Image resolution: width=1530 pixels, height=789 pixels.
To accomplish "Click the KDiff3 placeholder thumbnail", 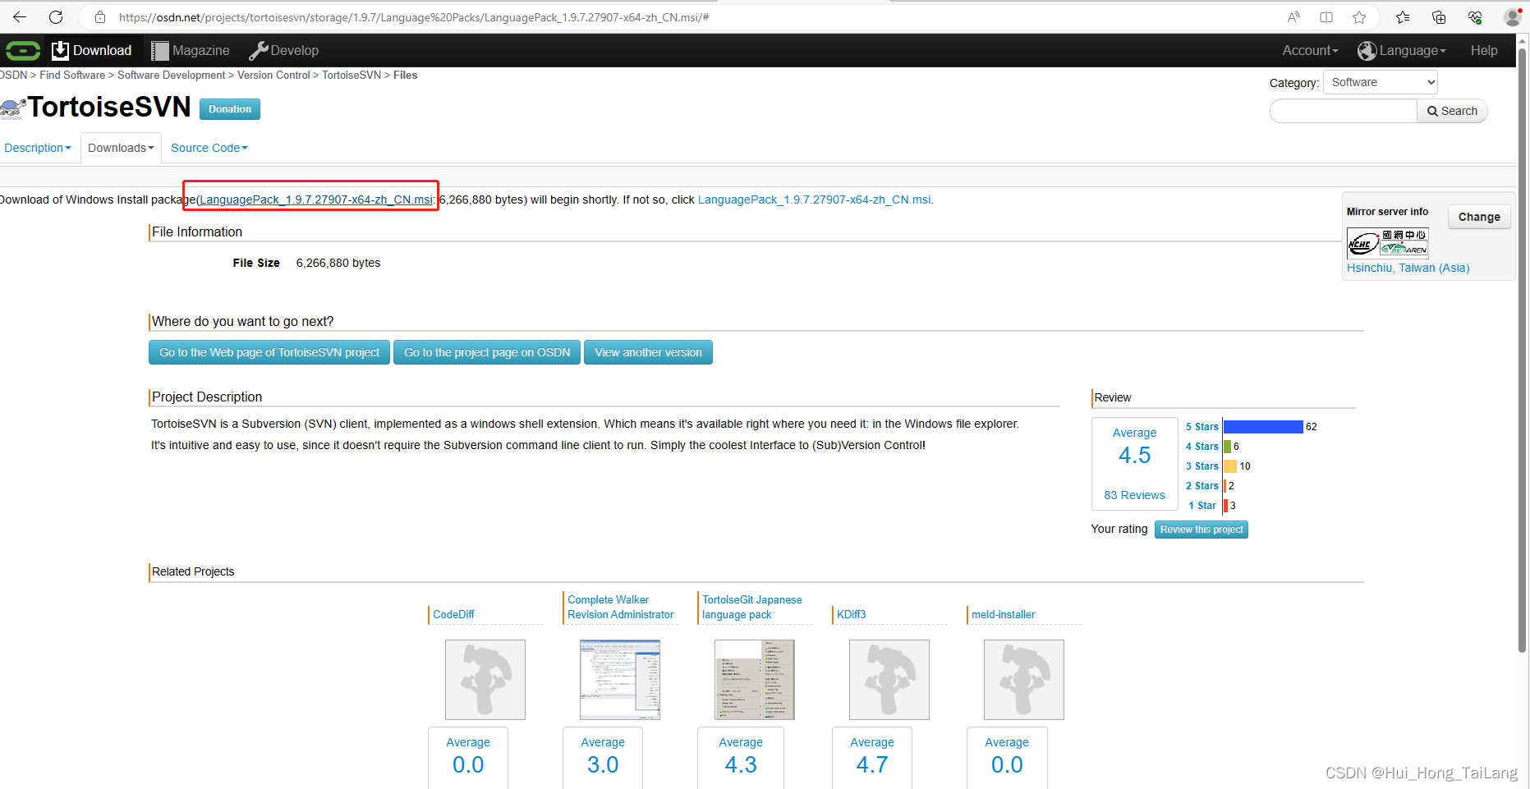I will pyautogui.click(x=889, y=680).
